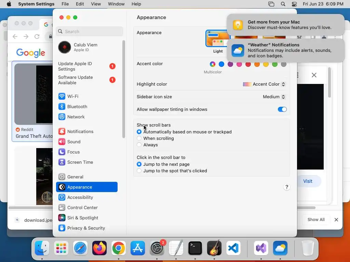Pick the orange accent color
The image size is (350, 262).
pyautogui.click(x=257, y=64)
